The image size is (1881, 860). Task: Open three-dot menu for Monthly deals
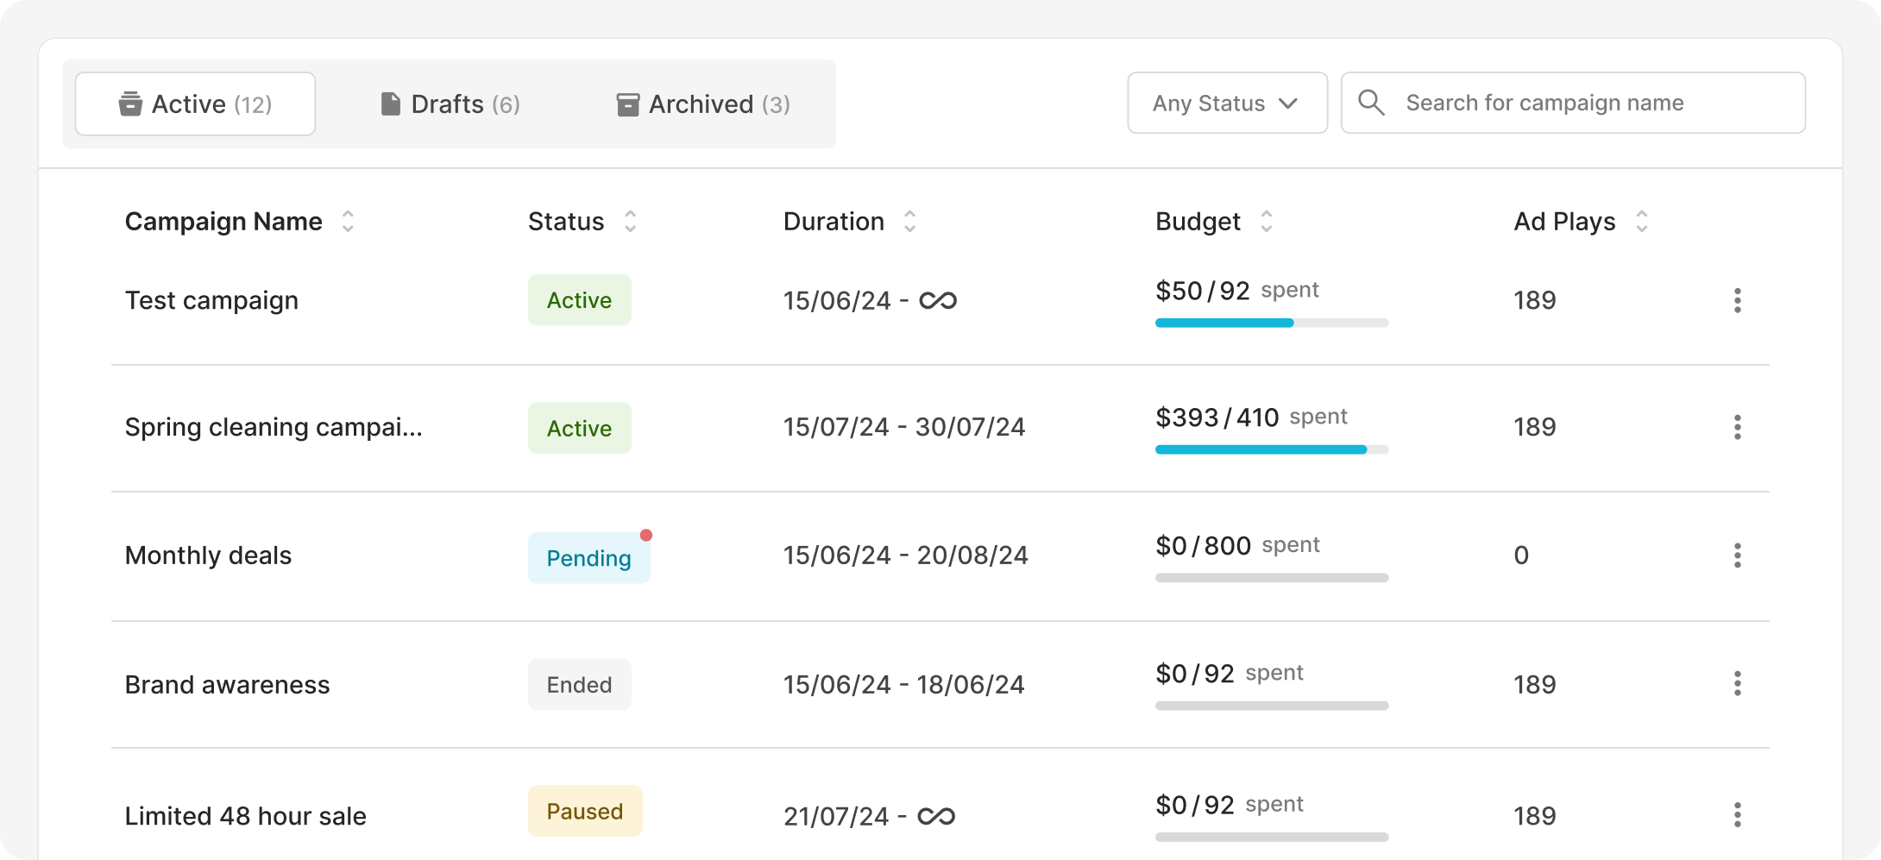click(1737, 556)
